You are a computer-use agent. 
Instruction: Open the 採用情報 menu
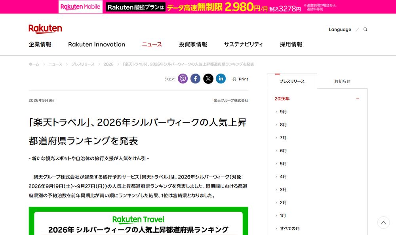pos(291,44)
